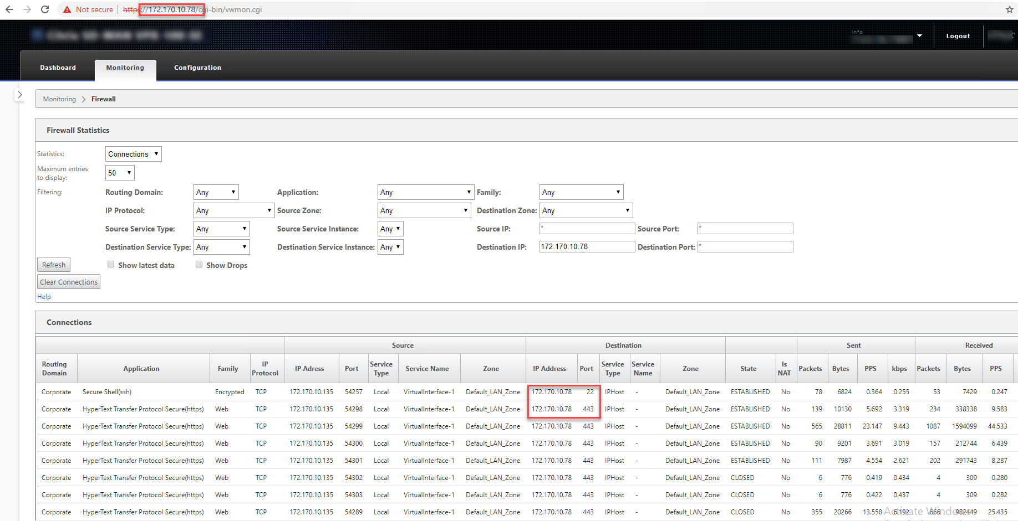This screenshot has width=1018, height=521.
Task: Open the Destination Zone dropdown
Action: tap(586, 210)
